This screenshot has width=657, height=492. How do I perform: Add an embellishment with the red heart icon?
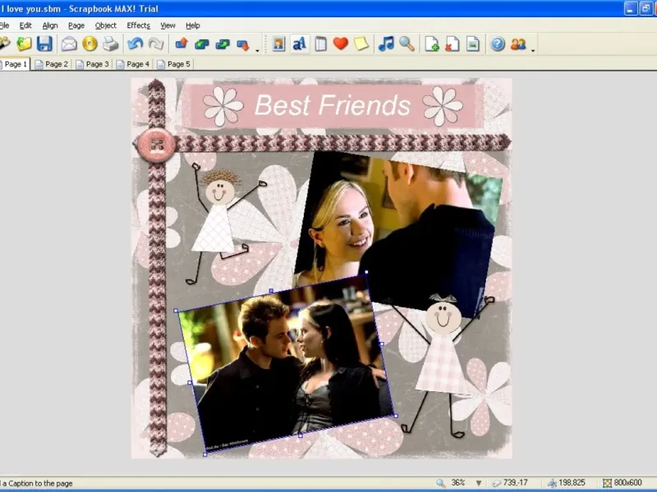[341, 43]
